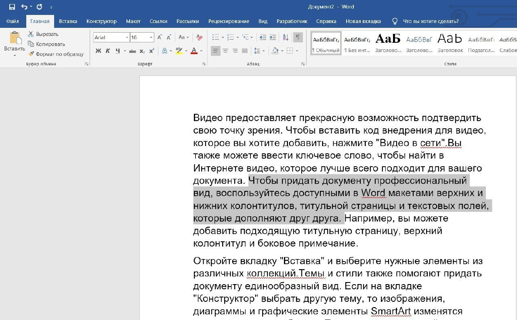Image resolution: width=517 pixels, height=320 pixels.
Task: Click the Sort (А-Я) icon
Action: click(286, 38)
